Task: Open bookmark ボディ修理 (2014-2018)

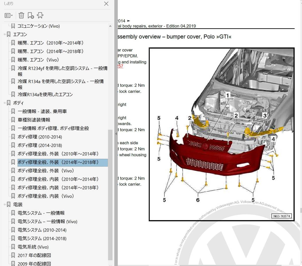Action: [40, 145]
